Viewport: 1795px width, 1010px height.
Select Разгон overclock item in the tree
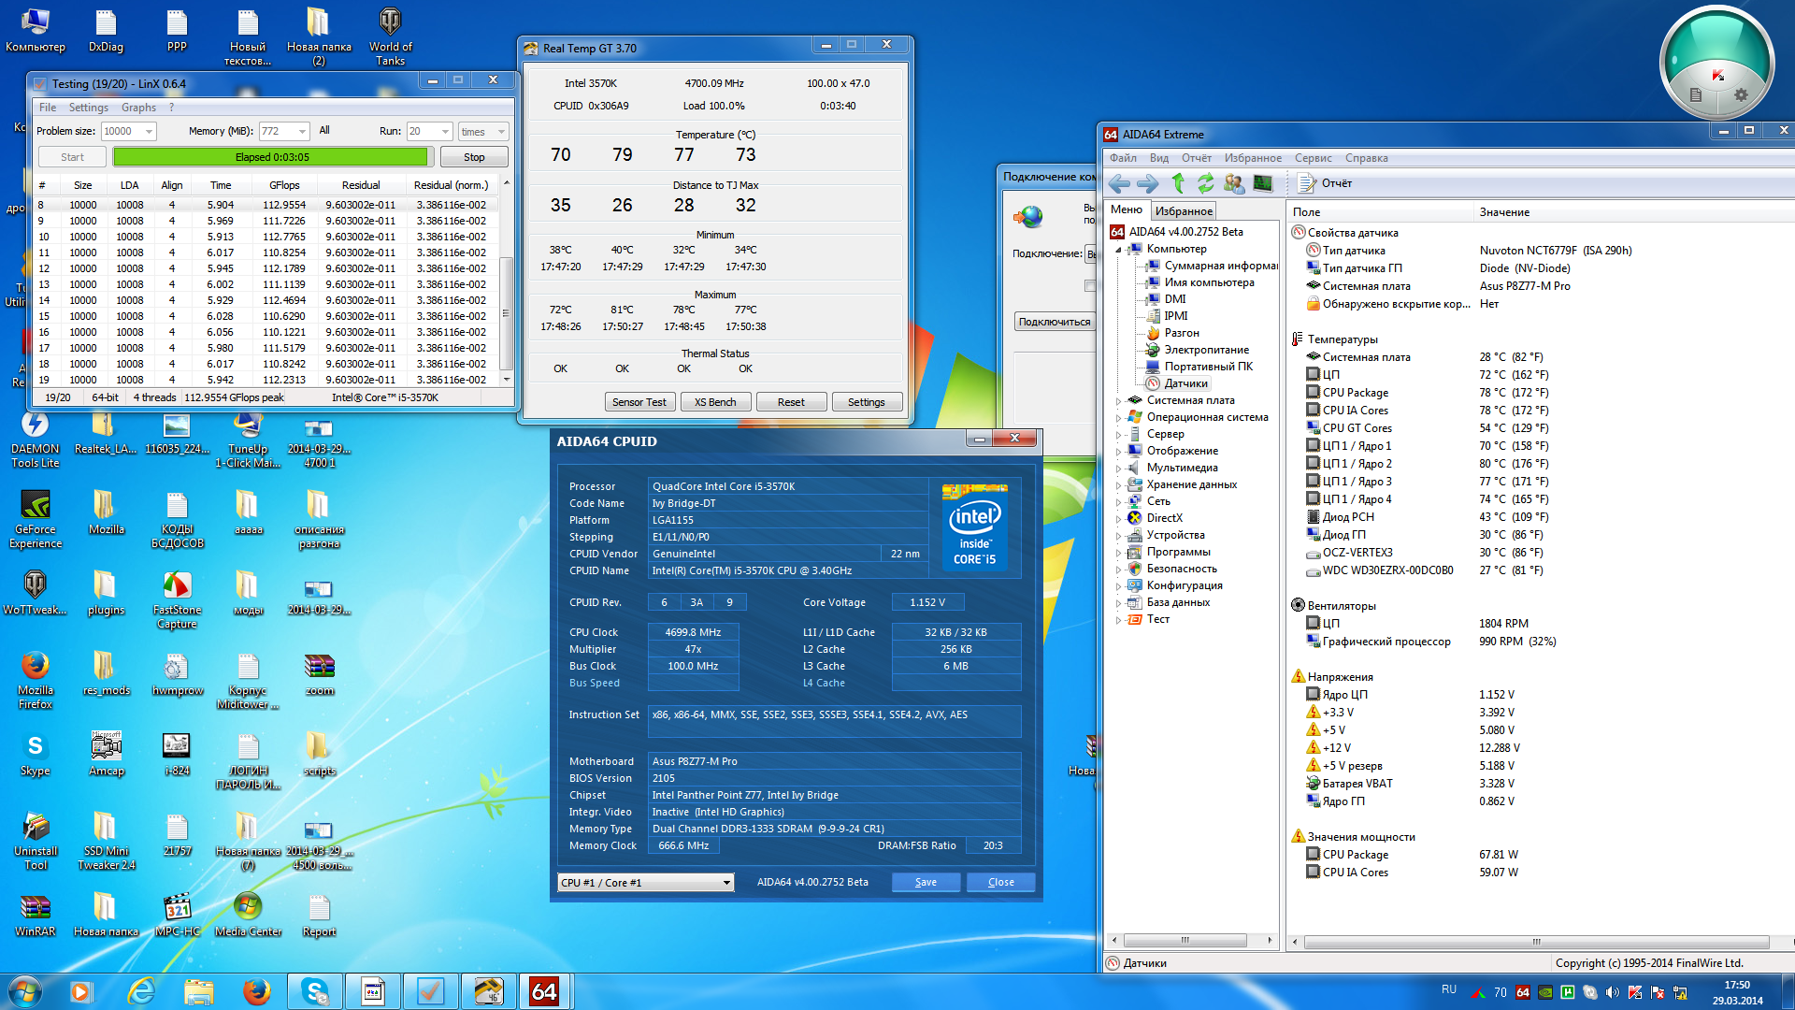1181,333
